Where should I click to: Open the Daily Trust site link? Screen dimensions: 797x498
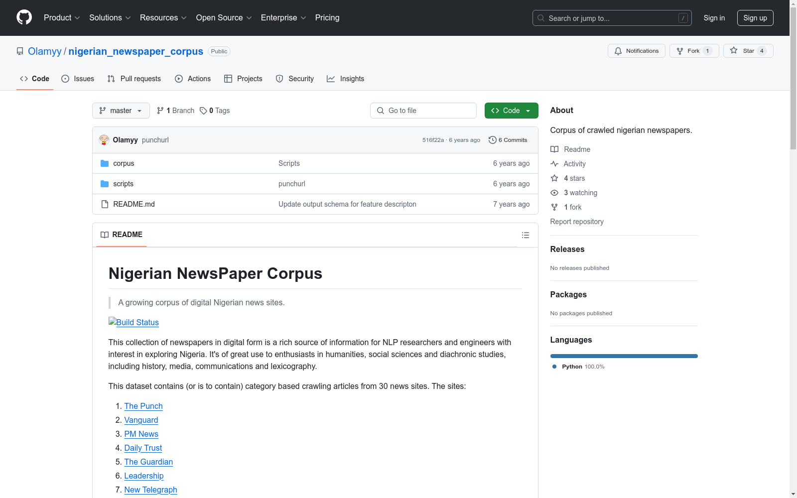pyautogui.click(x=143, y=448)
